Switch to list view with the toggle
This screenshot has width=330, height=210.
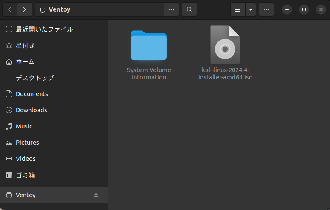point(238,9)
